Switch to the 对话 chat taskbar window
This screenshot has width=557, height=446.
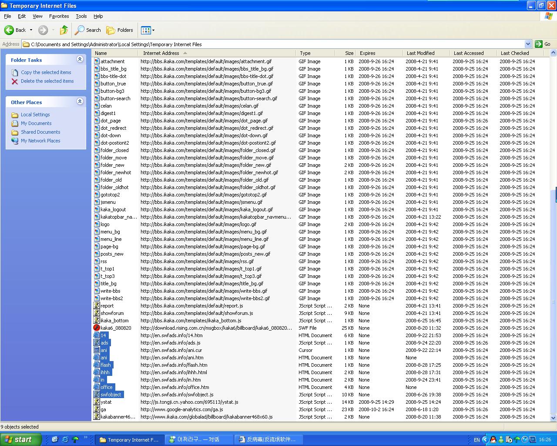[x=199, y=439]
